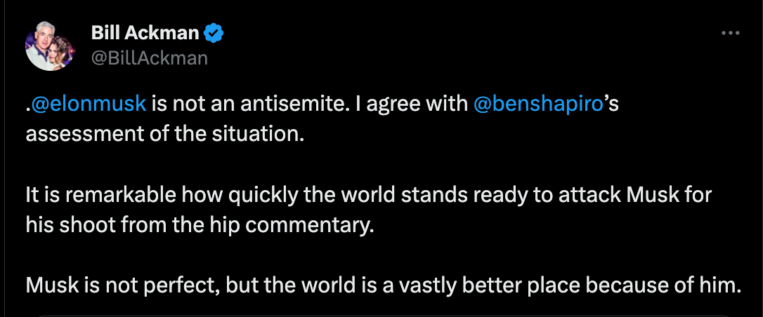Viewport: 763px width, 317px height.
Task: Click the gray-haired man in the avatar
Action: tap(40, 45)
